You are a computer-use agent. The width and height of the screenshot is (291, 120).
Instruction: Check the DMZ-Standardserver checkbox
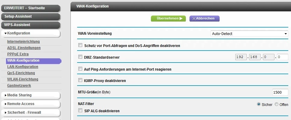pos(80,57)
